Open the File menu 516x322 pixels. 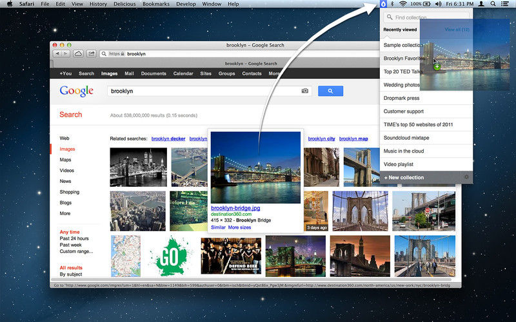pos(45,4)
